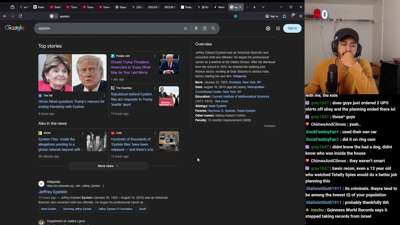Switch to the TikTok Ahrel tab
This screenshot has height=225, width=400.
220,7
